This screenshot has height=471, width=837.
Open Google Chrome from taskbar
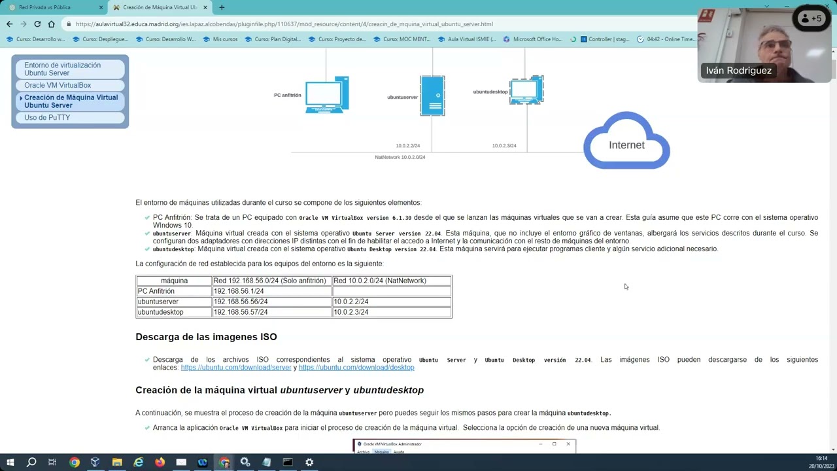coord(75,462)
